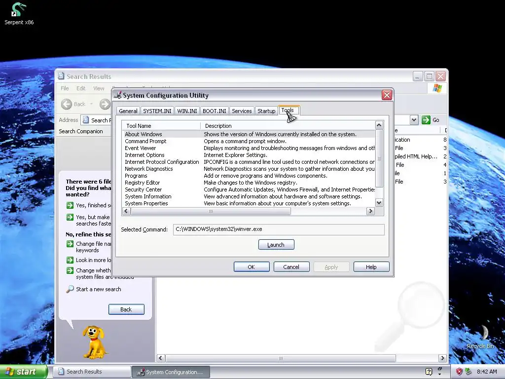505x379 pixels.
Task: Click tool list scroll down arrow
Action: click(x=379, y=203)
